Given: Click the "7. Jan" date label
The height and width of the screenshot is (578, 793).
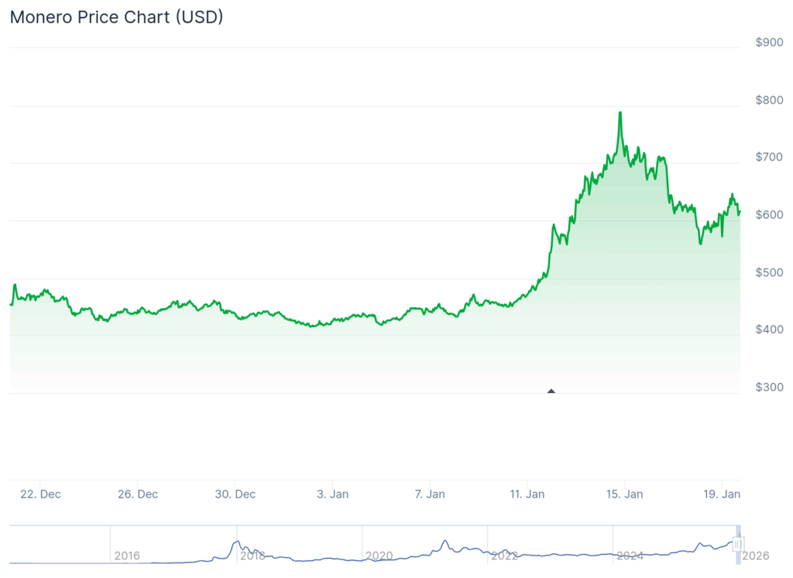Looking at the screenshot, I should tap(430, 494).
